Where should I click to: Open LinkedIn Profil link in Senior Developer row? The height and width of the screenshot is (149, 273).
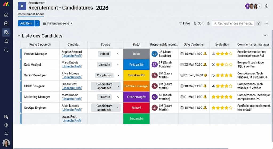point(72,77)
